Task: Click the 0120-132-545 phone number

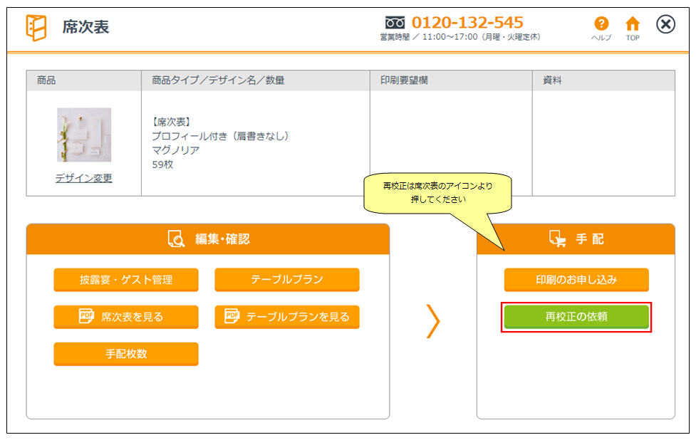Action: coord(467,22)
